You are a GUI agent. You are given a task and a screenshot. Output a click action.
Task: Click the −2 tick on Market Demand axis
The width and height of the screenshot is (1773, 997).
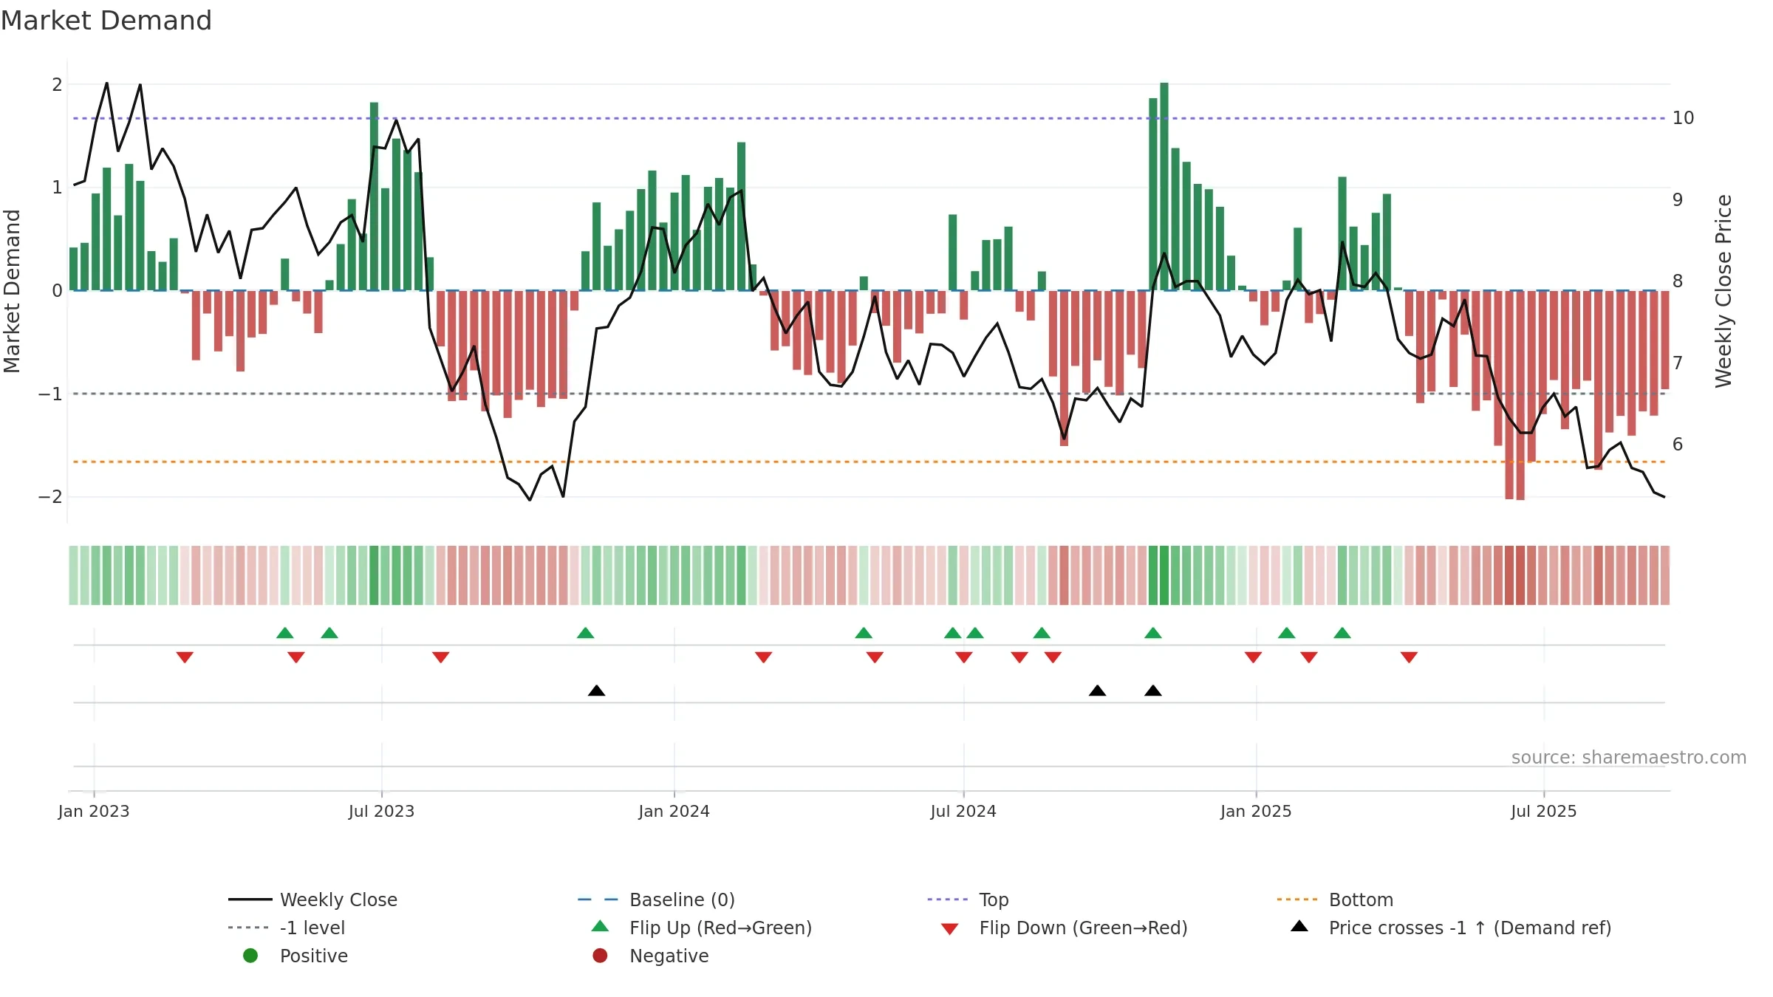click(x=50, y=497)
